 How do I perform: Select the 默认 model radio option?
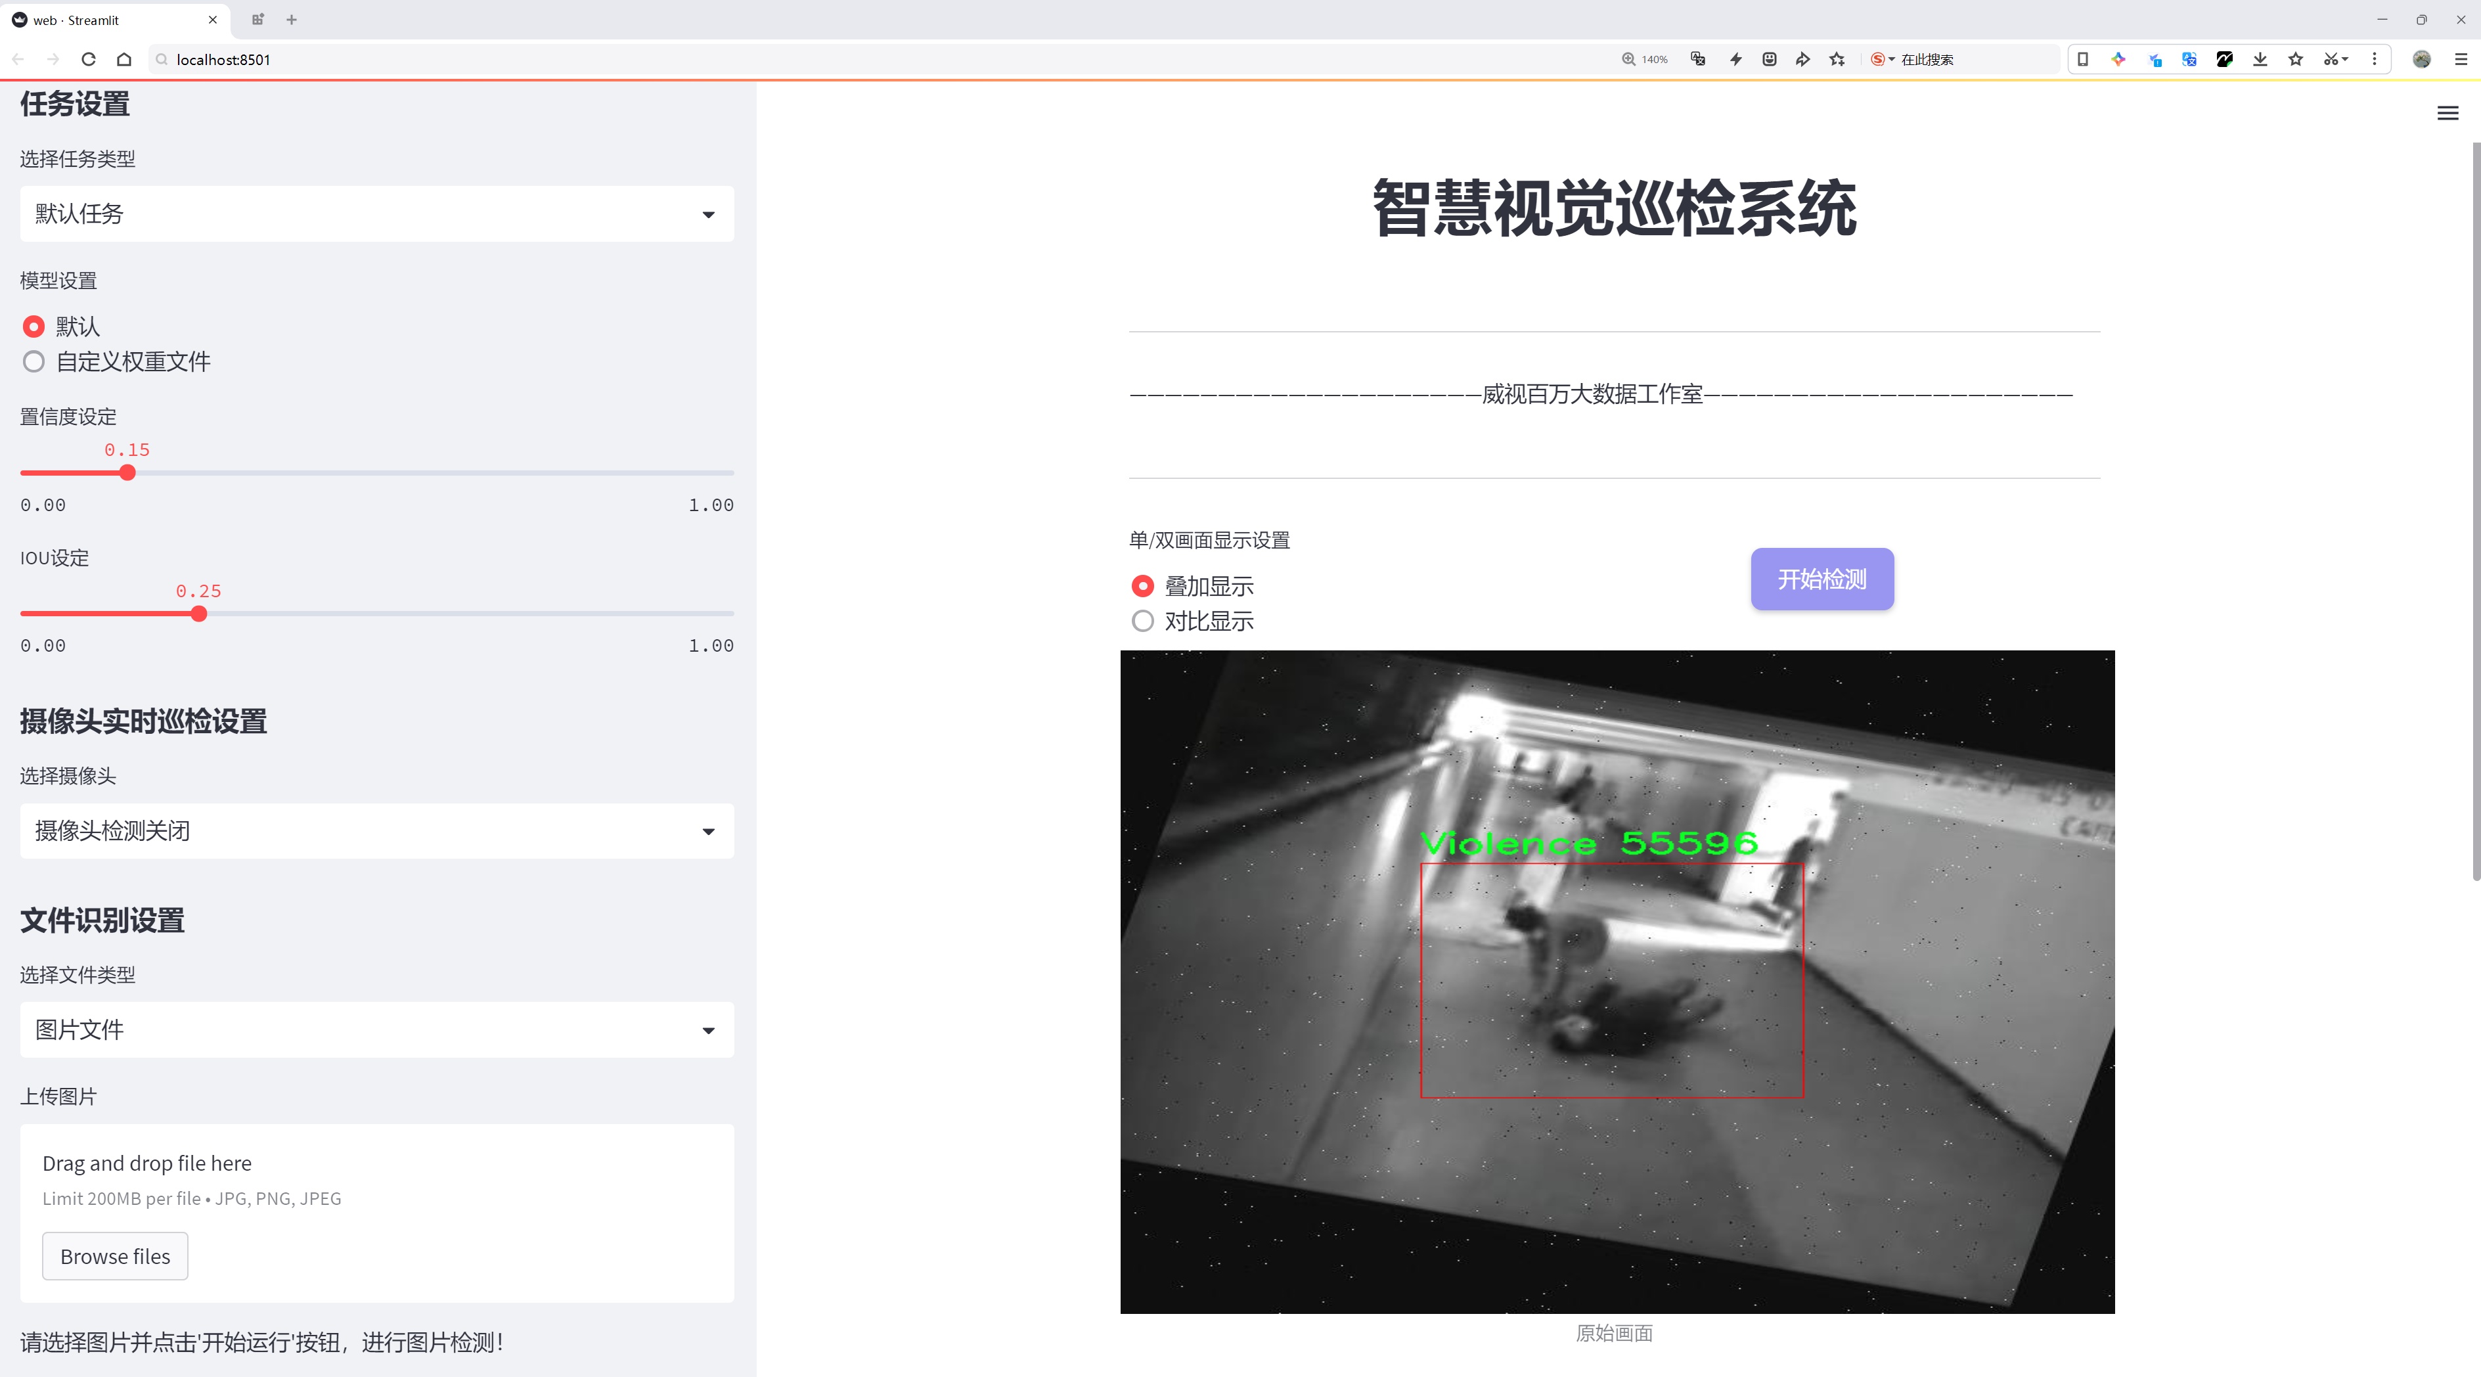point(34,327)
